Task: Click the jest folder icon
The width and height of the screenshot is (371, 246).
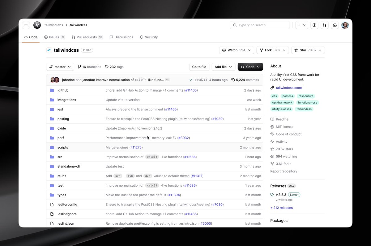Action: point(52,109)
